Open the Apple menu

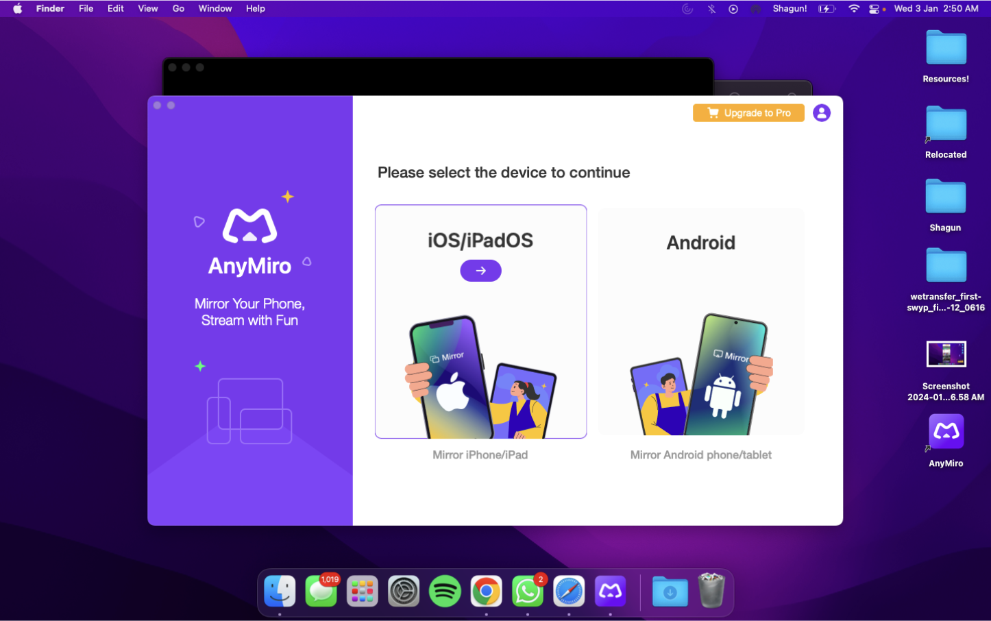click(x=18, y=9)
